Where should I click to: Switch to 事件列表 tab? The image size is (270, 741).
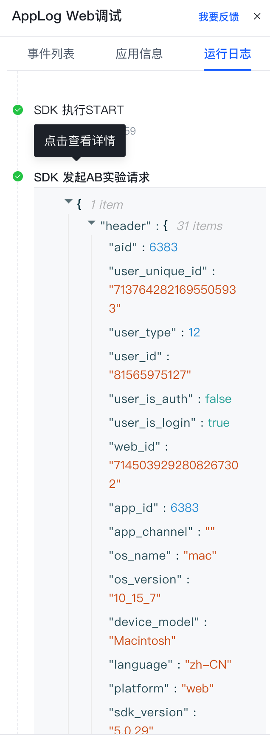tap(51, 54)
